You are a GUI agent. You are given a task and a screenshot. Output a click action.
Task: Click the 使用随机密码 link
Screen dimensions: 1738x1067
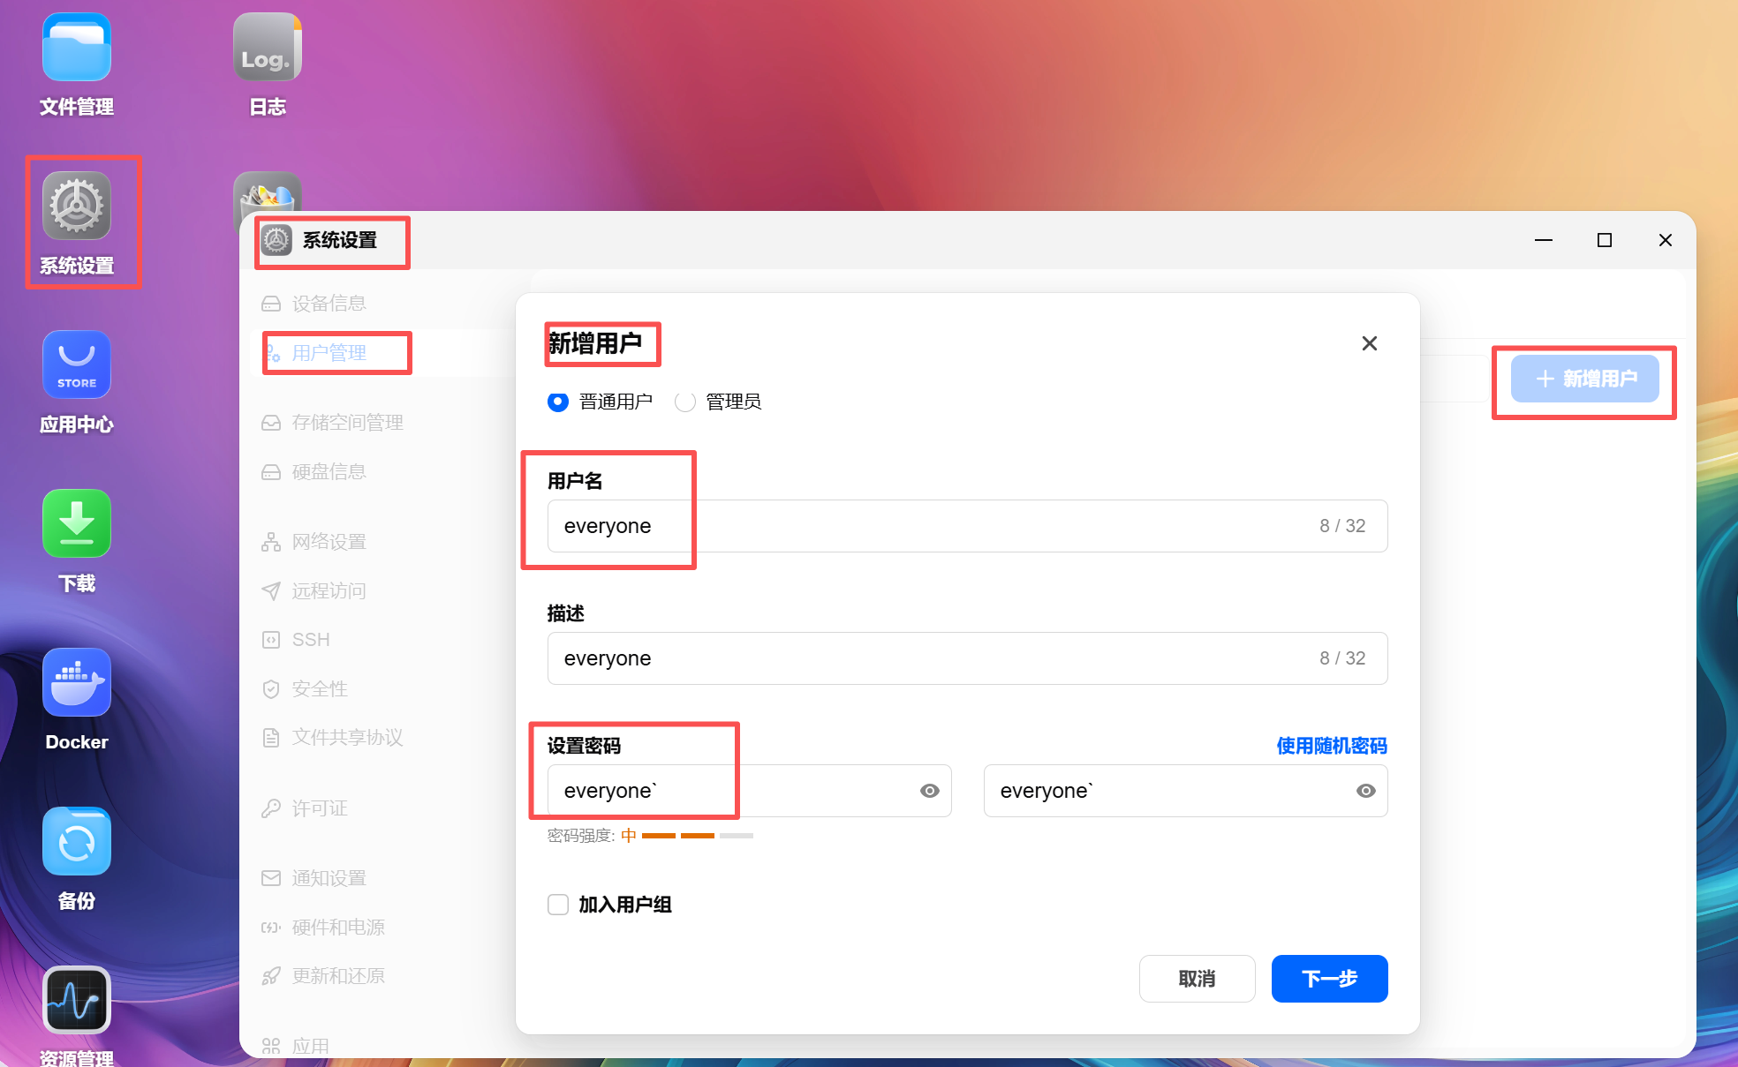tap(1332, 746)
